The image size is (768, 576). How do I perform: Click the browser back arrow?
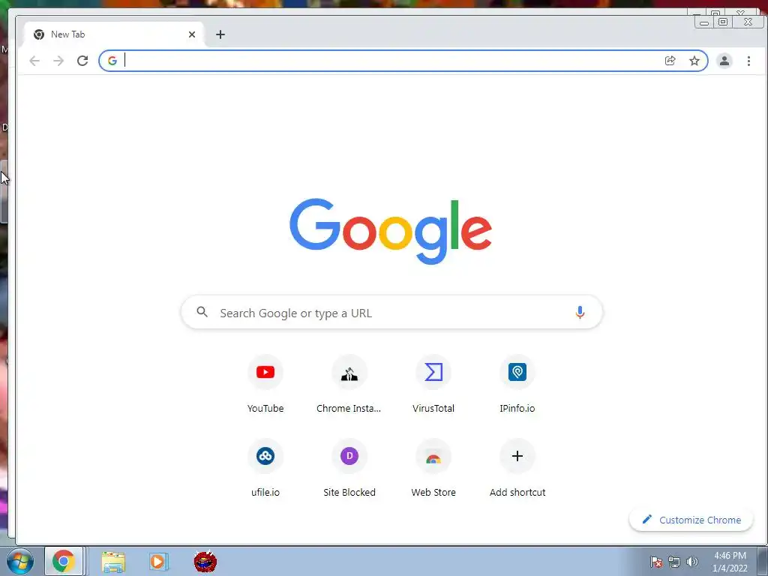(34, 61)
